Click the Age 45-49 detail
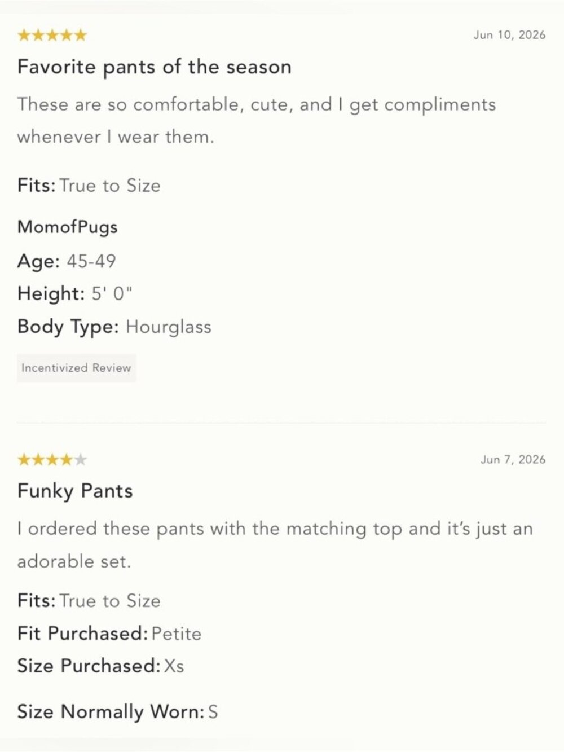 point(67,261)
